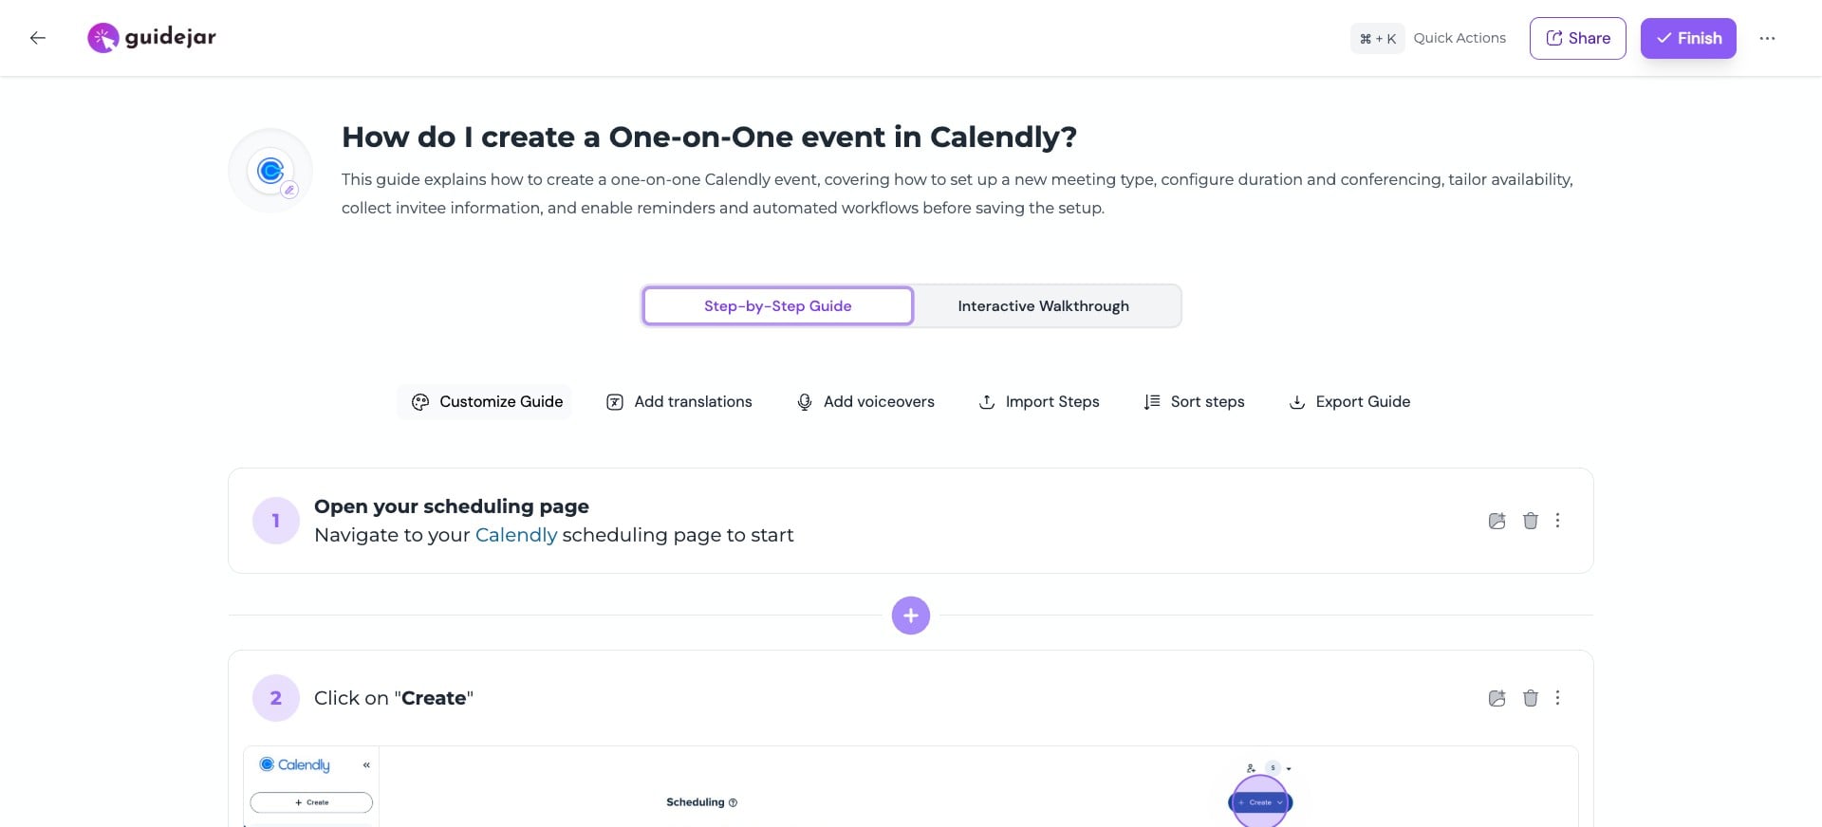Click the Finish button

(1687, 38)
